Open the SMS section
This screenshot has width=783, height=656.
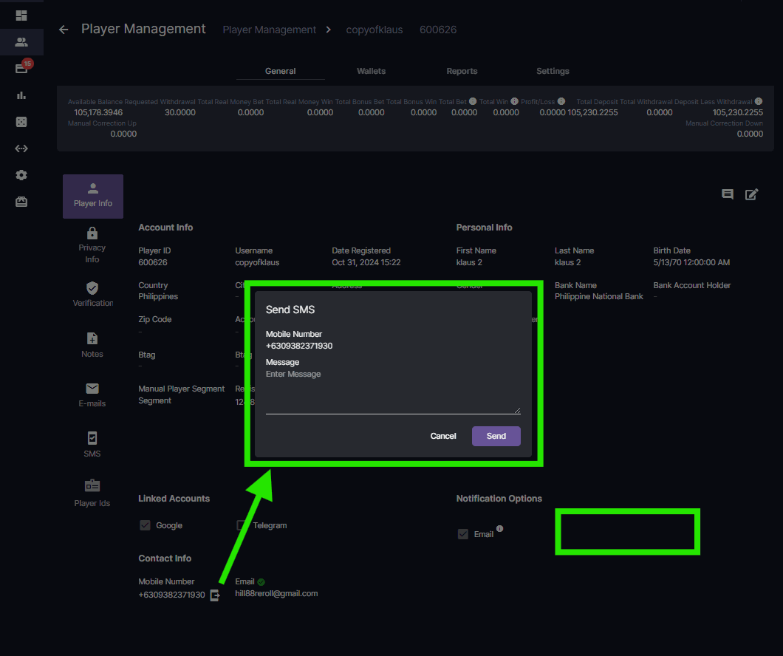pyautogui.click(x=92, y=445)
